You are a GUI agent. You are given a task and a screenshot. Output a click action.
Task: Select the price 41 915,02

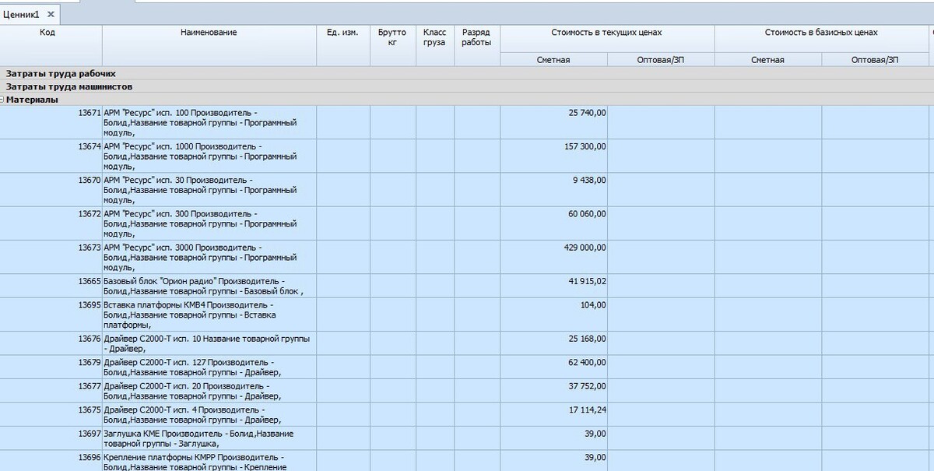(x=588, y=281)
